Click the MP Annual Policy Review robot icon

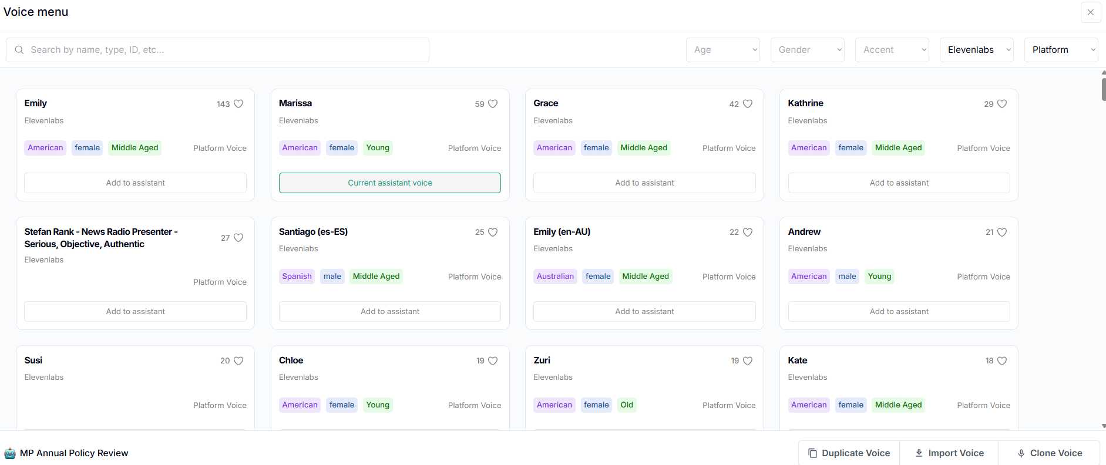pos(10,453)
